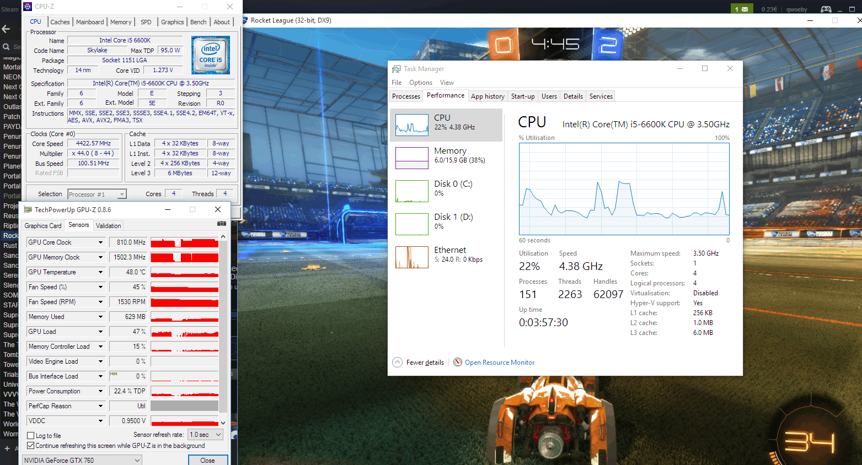
Task: Open the NVIDIA GeForce GTX 760 selector
Action: click(82, 460)
